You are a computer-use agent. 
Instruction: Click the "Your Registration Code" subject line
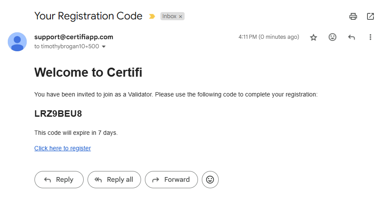[88, 16]
